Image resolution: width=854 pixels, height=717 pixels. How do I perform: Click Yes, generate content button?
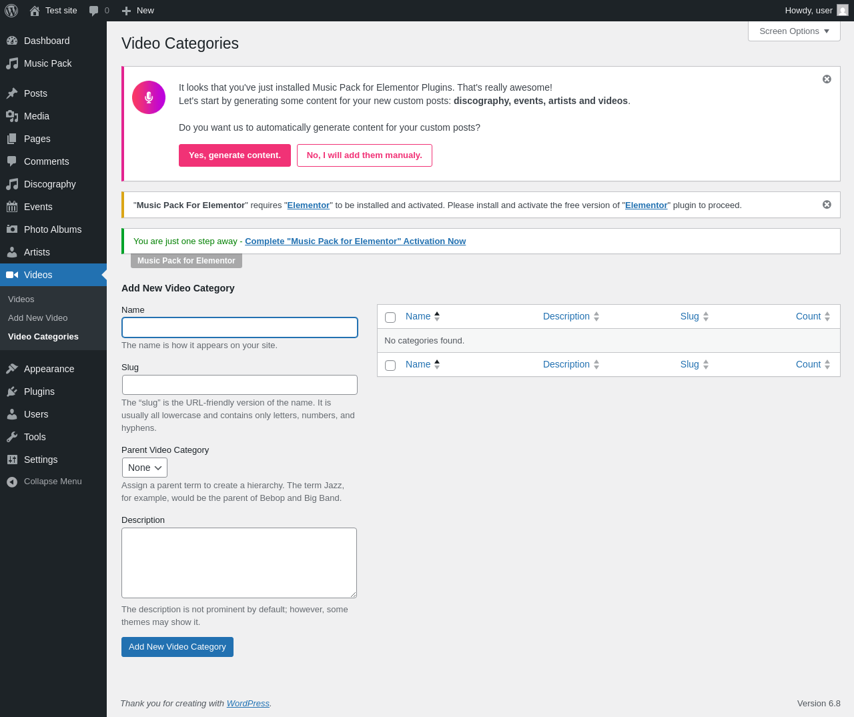(235, 155)
